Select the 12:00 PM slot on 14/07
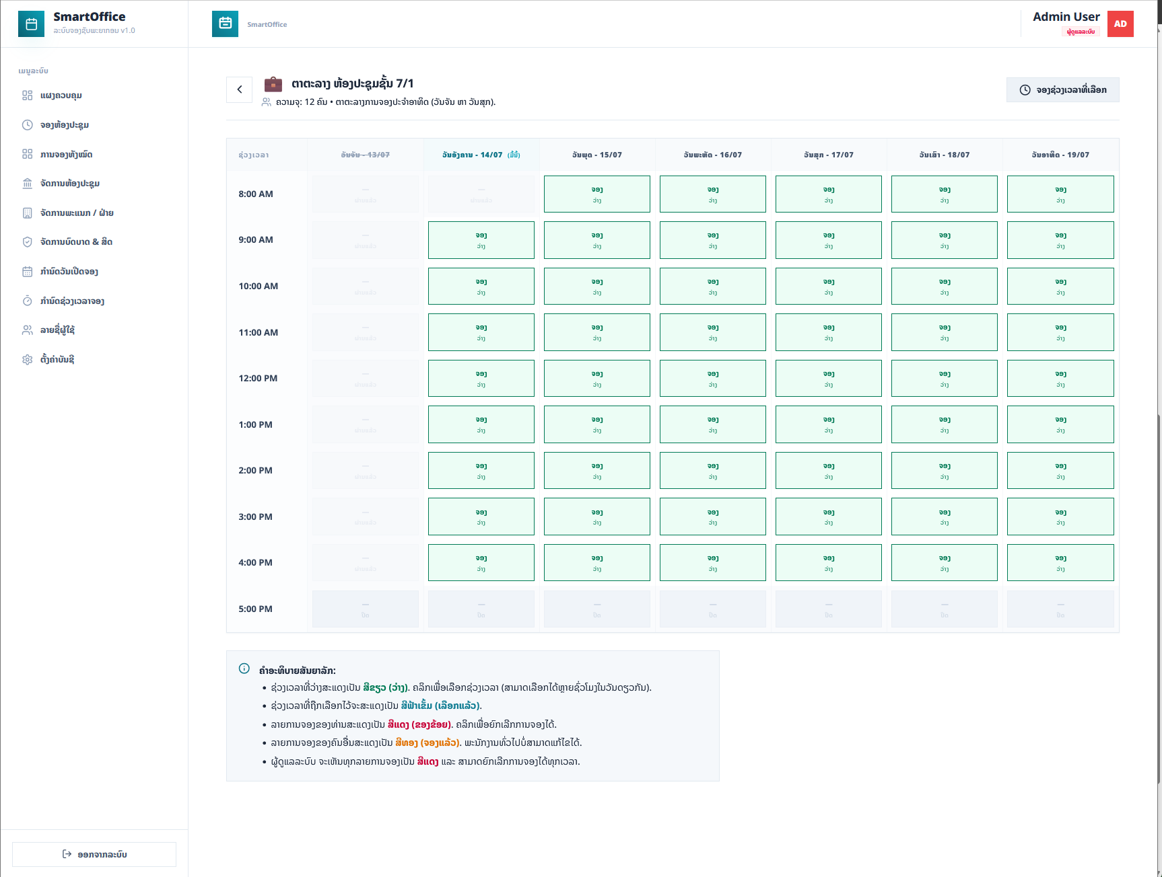The image size is (1162, 877). tap(481, 378)
